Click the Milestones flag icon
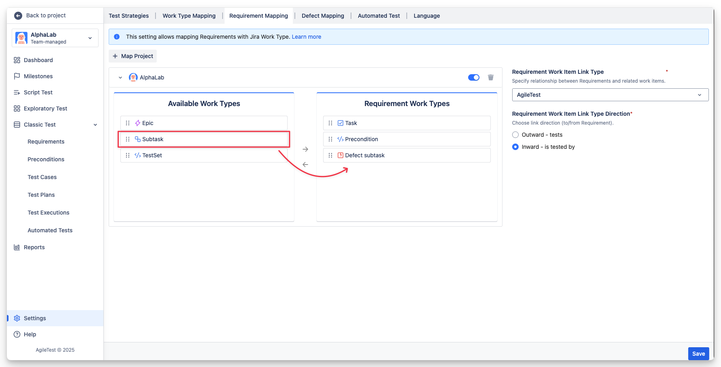The image size is (721, 367). [x=17, y=76]
